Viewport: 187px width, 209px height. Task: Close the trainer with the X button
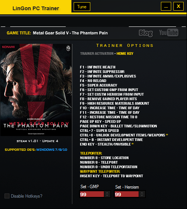pos(178,6)
